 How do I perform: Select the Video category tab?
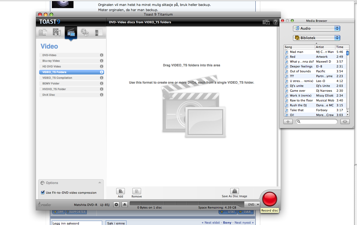tap(71, 33)
